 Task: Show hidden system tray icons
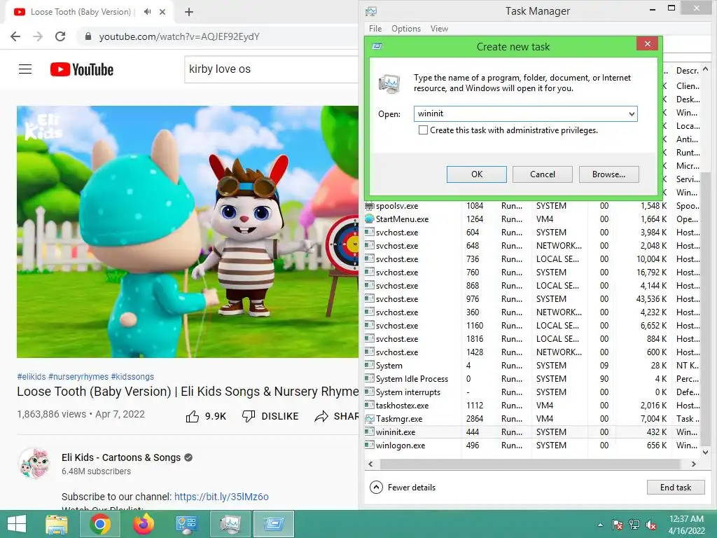tap(600, 525)
